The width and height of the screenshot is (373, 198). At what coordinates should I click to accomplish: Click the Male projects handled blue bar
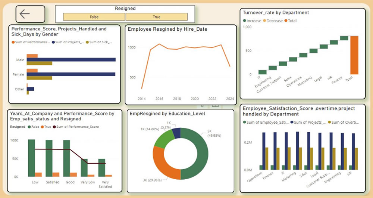coord(71,59)
